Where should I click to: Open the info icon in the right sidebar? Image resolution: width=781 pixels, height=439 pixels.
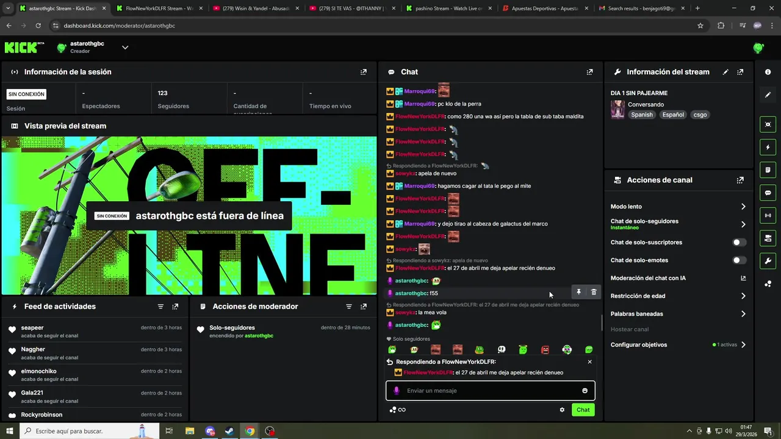(768, 72)
